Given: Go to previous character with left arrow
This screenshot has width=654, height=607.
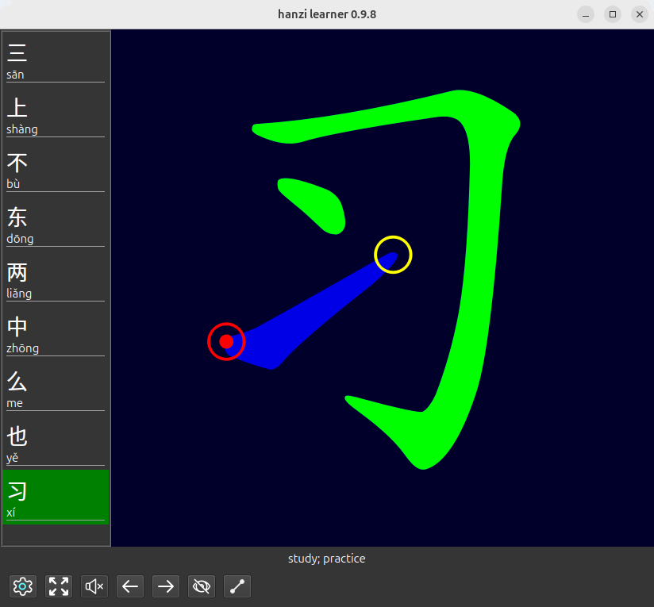Looking at the screenshot, I should [130, 586].
